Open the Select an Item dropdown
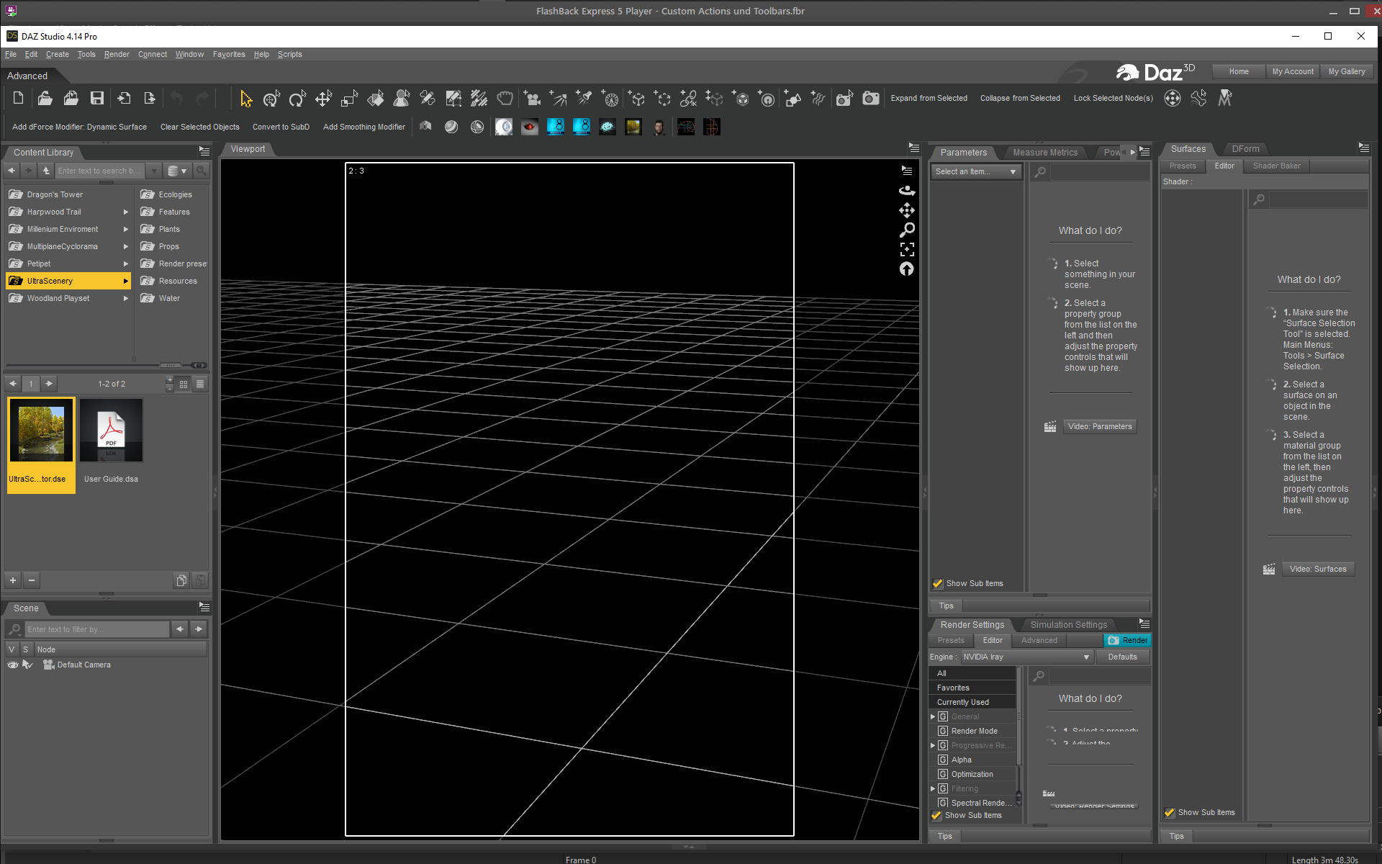The width and height of the screenshot is (1382, 864). (975, 171)
